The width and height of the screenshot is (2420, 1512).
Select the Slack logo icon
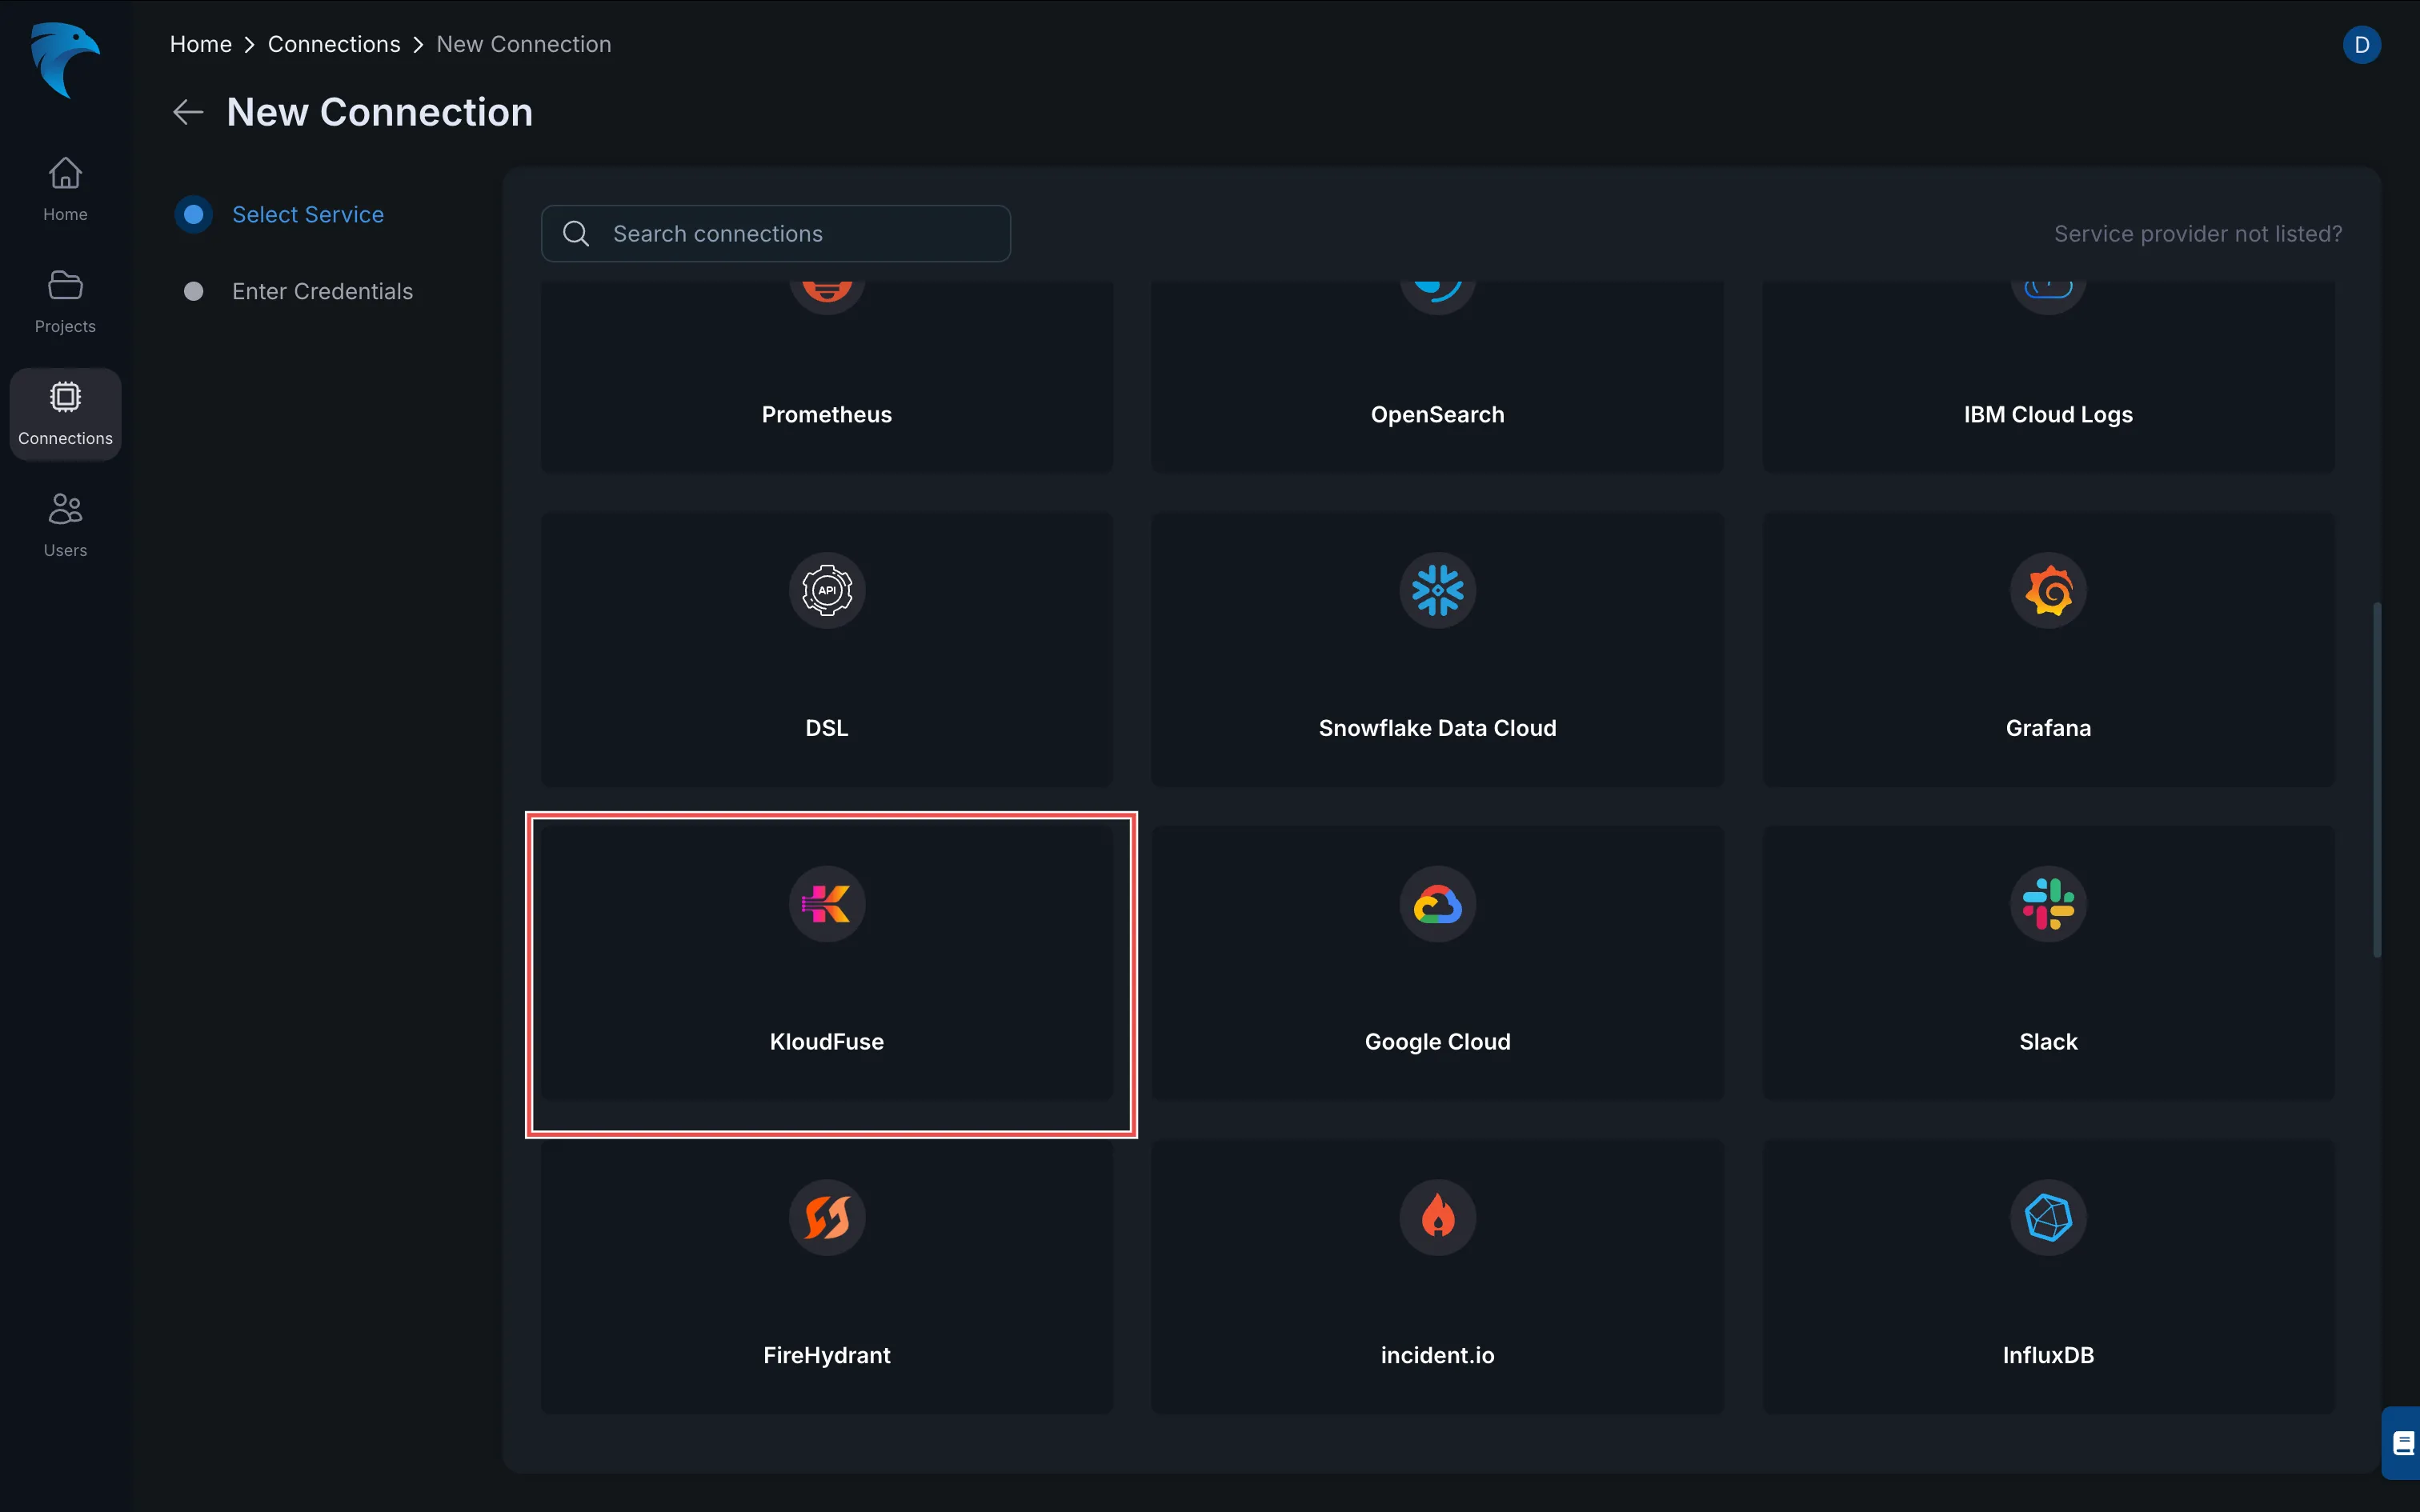2047,904
